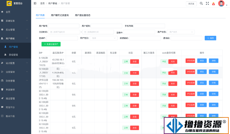Viewport: 230px width, 134px height.
Task: Open the 用户性别 dropdown
Action: pos(103,38)
